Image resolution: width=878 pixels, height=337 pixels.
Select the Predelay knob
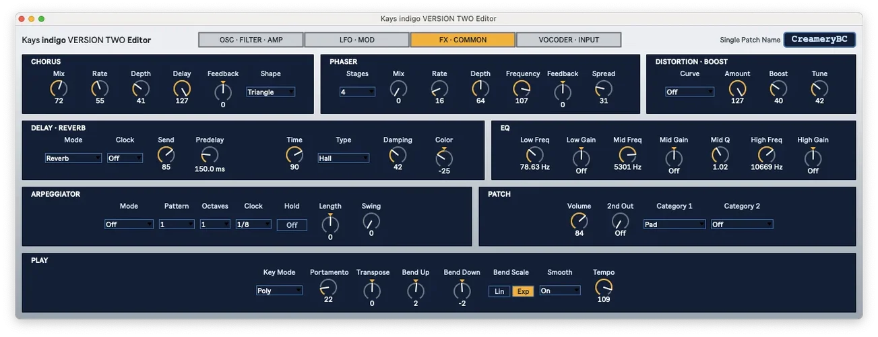(210, 154)
